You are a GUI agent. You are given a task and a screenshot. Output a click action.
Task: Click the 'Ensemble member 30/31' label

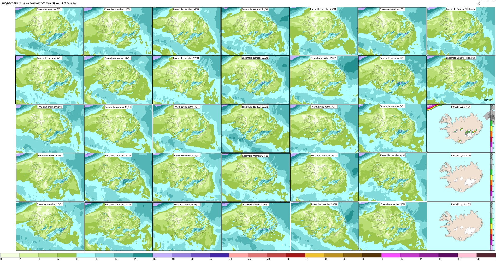[x=324, y=204]
